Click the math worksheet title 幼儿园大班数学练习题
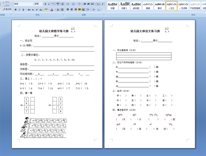 (x=54, y=31)
